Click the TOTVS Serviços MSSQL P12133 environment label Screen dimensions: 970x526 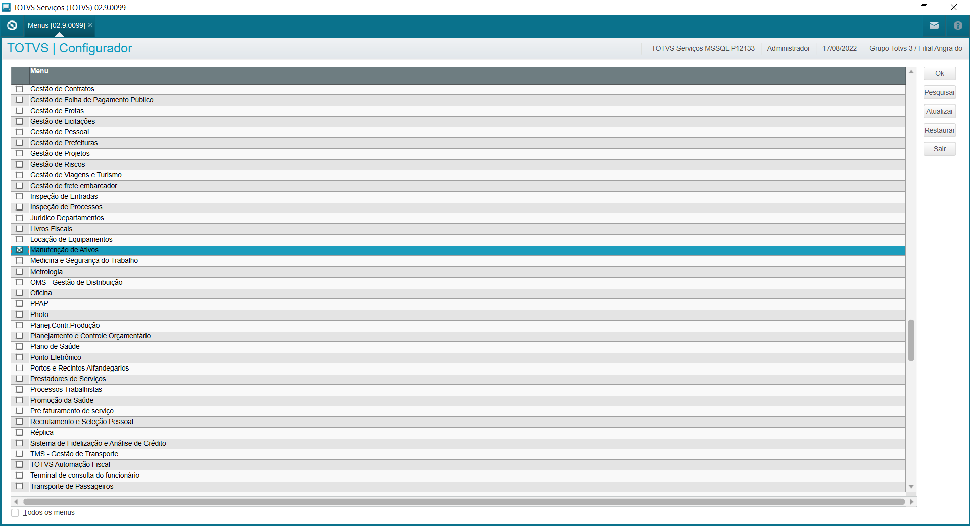703,49
